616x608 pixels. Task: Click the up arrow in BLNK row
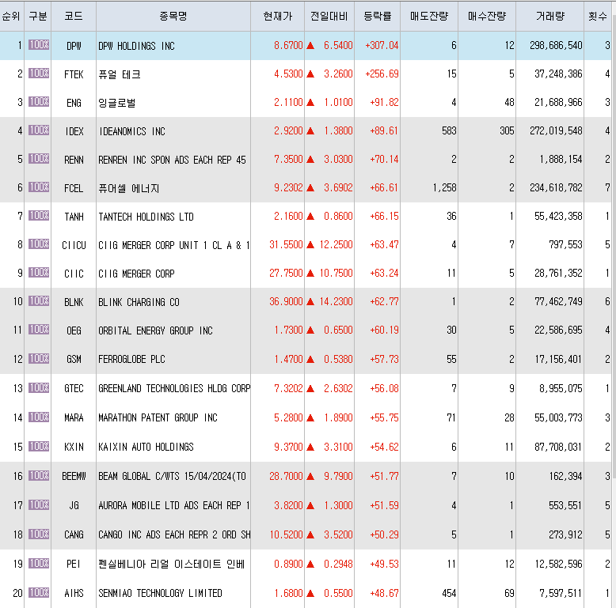[x=310, y=302]
